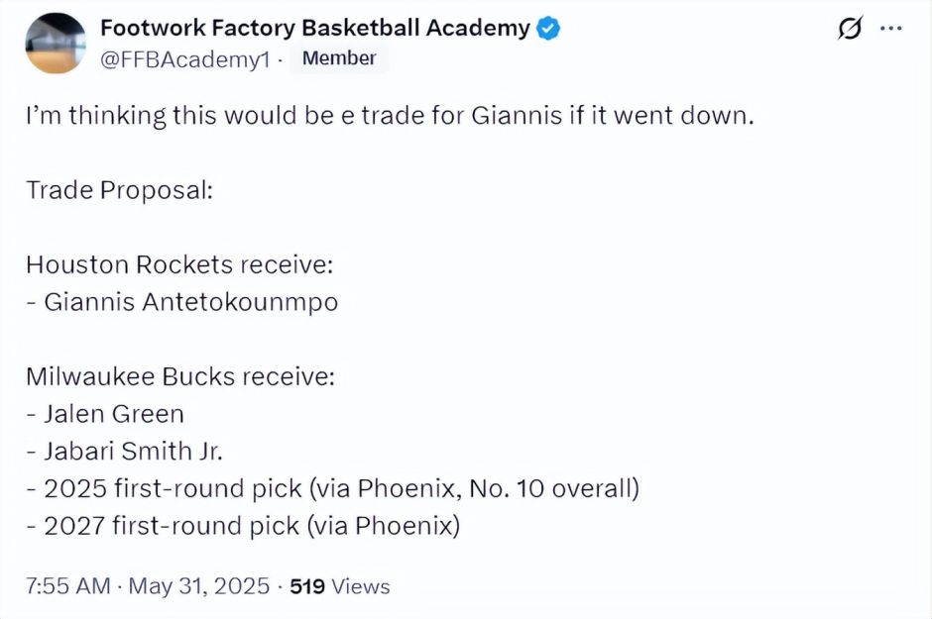The width and height of the screenshot is (932, 619).
Task: Open the three-dot more options menu
Action: point(891,29)
